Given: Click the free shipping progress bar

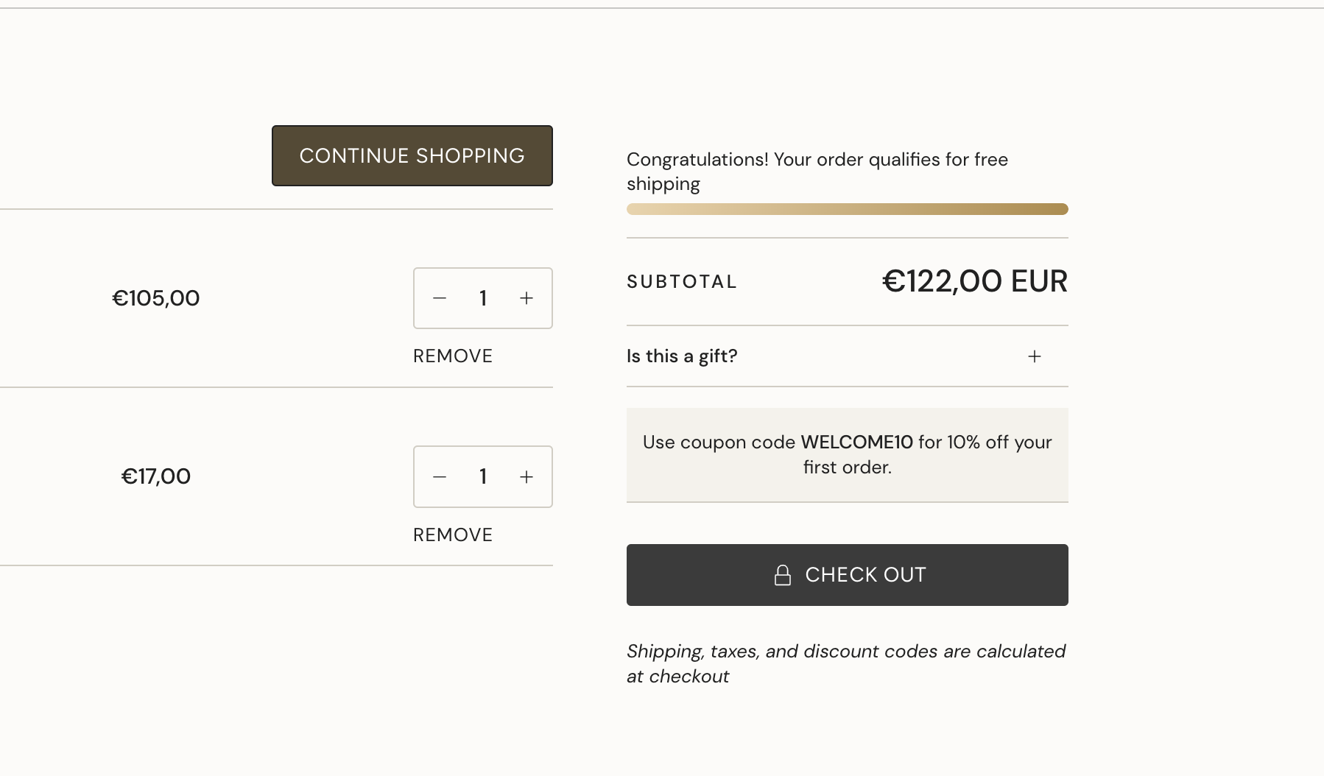Looking at the screenshot, I should pyautogui.click(x=847, y=209).
